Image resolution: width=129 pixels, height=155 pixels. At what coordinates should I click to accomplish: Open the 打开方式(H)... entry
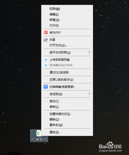(67, 45)
